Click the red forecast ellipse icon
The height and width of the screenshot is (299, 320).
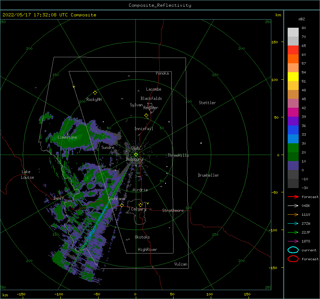coord(293,259)
